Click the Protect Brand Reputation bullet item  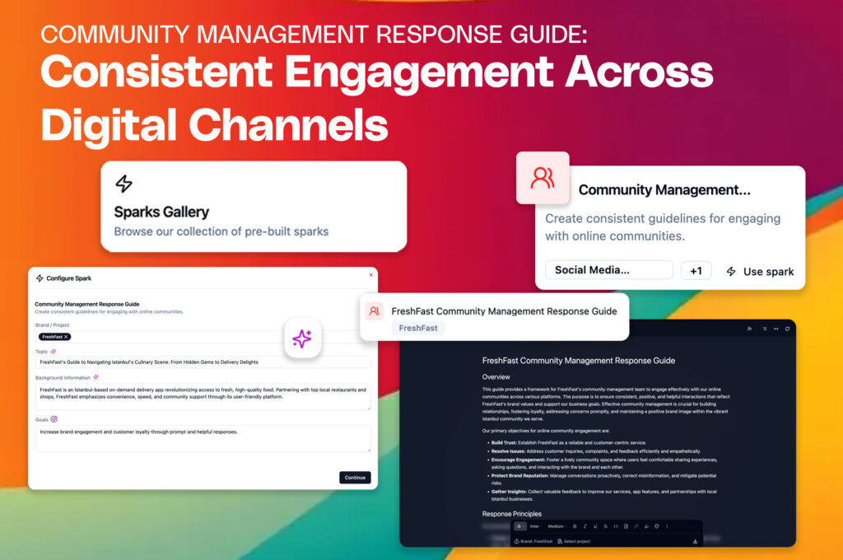(603, 479)
